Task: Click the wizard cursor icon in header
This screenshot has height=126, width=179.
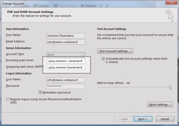Action: [x=169, y=15]
